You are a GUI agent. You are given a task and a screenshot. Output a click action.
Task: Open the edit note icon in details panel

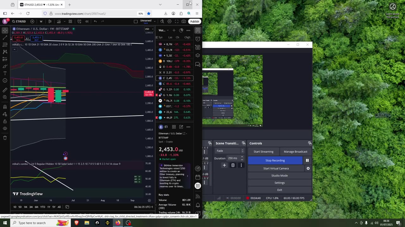point(181,127)
